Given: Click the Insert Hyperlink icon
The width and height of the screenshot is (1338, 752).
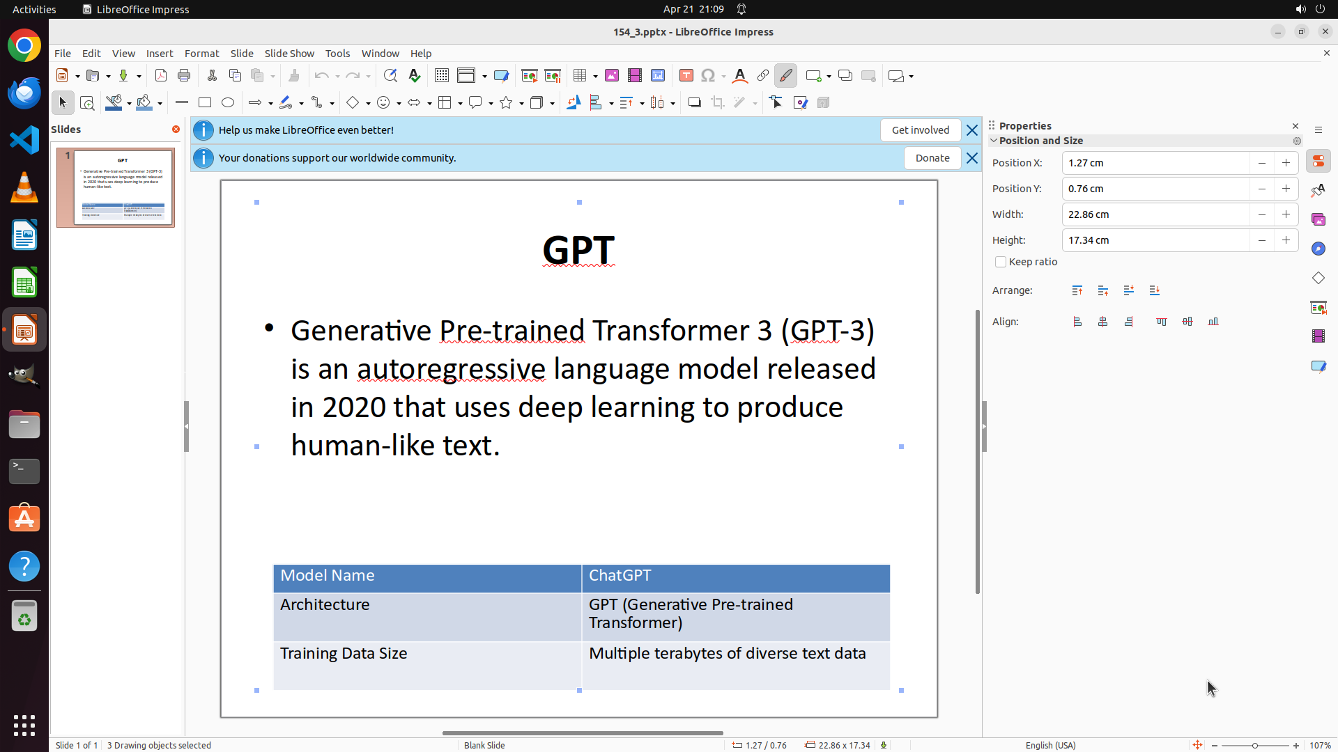Looking at the screenshot, I should point(763,76).
